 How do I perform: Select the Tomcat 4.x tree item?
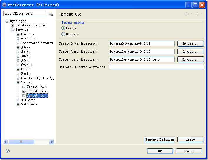36,87
